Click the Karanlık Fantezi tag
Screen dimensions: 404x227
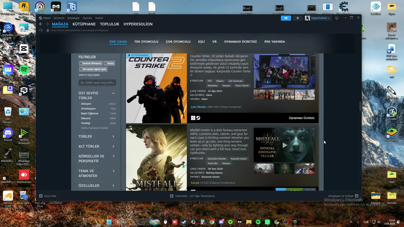click(239, 159)
